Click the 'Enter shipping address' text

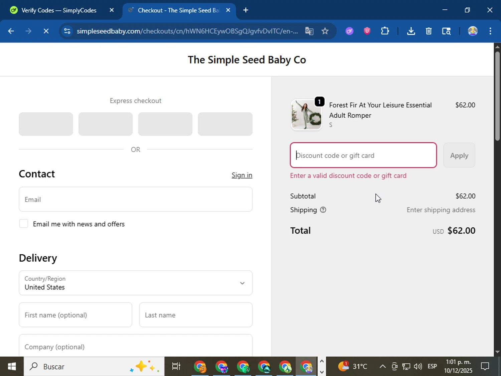441,210
